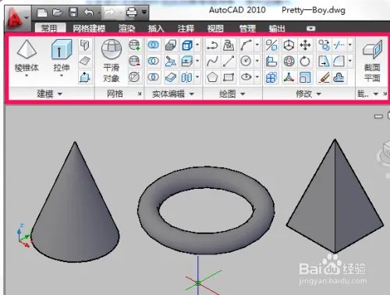Click the 3D Mirror icon

point(271,45)
